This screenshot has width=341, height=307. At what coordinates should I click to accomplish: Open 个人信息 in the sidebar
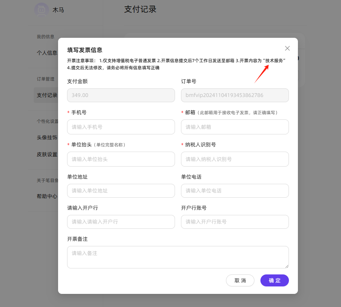[47, 53]
